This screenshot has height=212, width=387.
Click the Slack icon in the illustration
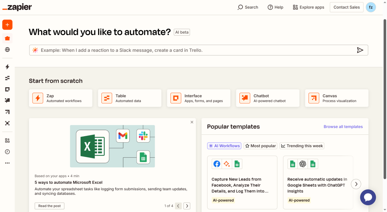click(x=143, y=135)
